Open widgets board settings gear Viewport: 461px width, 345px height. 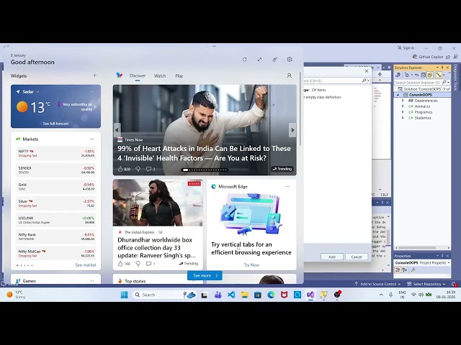pyautogui.click(x=290, y=60)
